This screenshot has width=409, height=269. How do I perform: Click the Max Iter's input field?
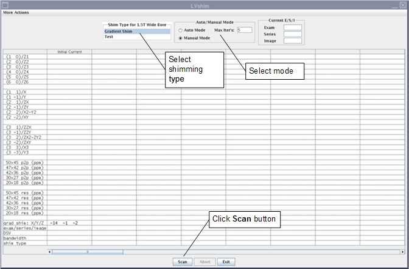coord(245,30)
